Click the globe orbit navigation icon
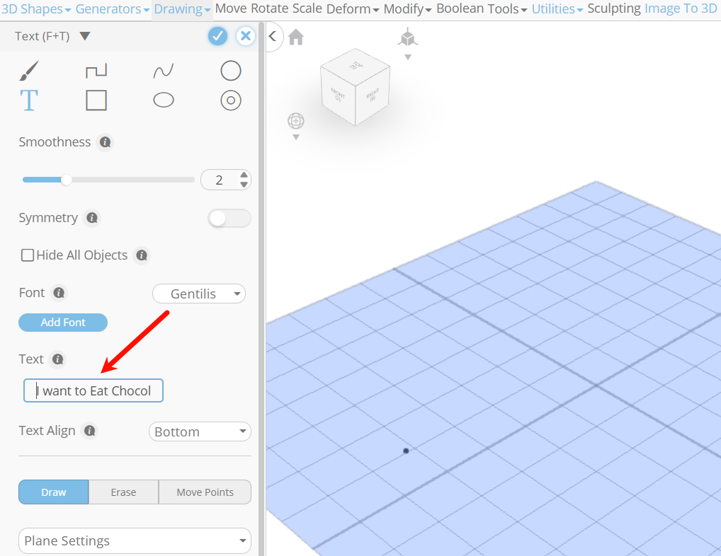This screenshot has height=556, width=721. (x=295, y=121)
